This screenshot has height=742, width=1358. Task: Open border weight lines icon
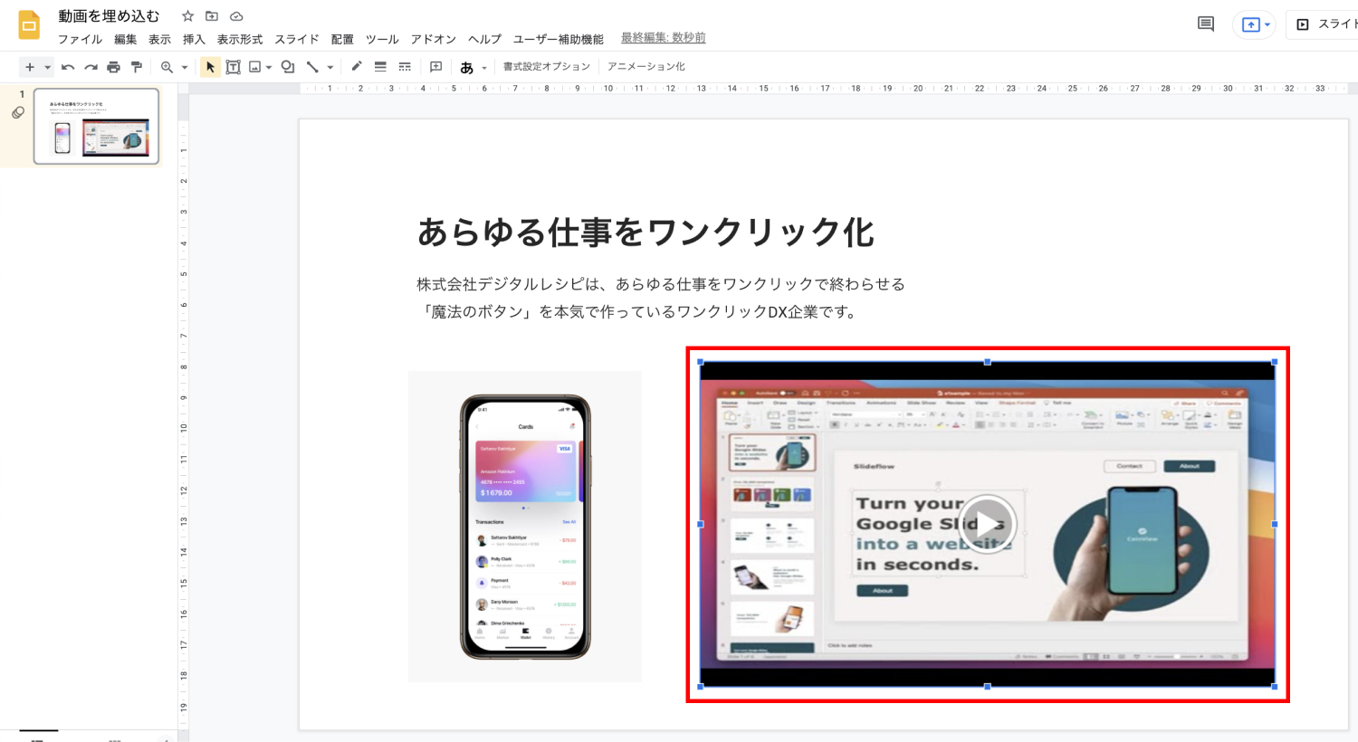pos(380,67)
